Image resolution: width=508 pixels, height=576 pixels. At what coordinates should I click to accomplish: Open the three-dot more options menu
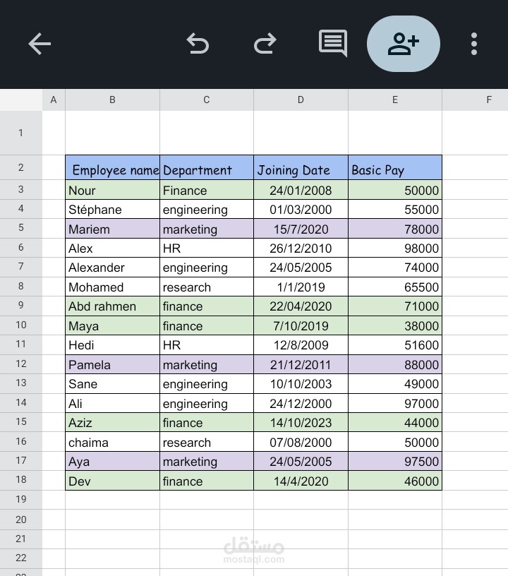coord(474,44)
